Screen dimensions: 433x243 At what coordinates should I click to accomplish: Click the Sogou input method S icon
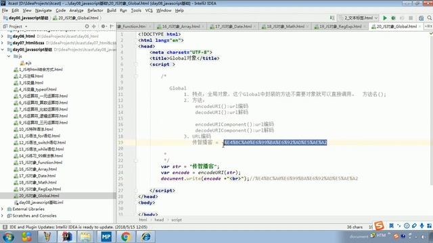[379, 225]
